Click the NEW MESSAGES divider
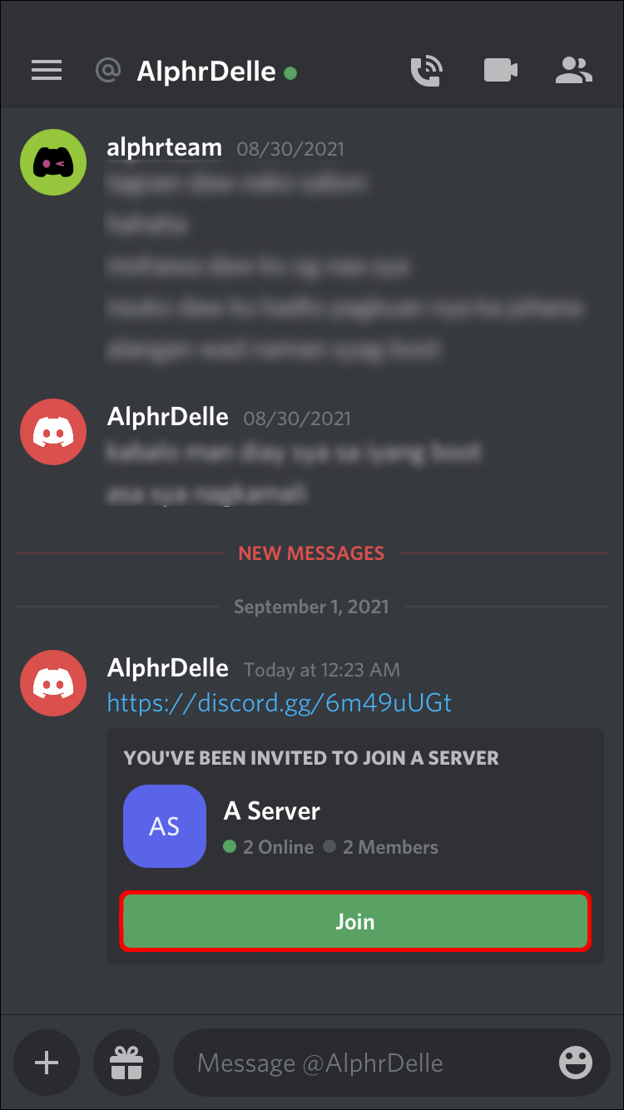The image size is (624, 1110). (x=311, y=553)
